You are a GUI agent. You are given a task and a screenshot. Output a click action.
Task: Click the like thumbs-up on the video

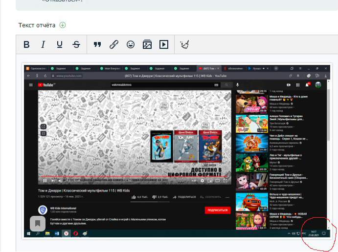click(x=134, y=197)
